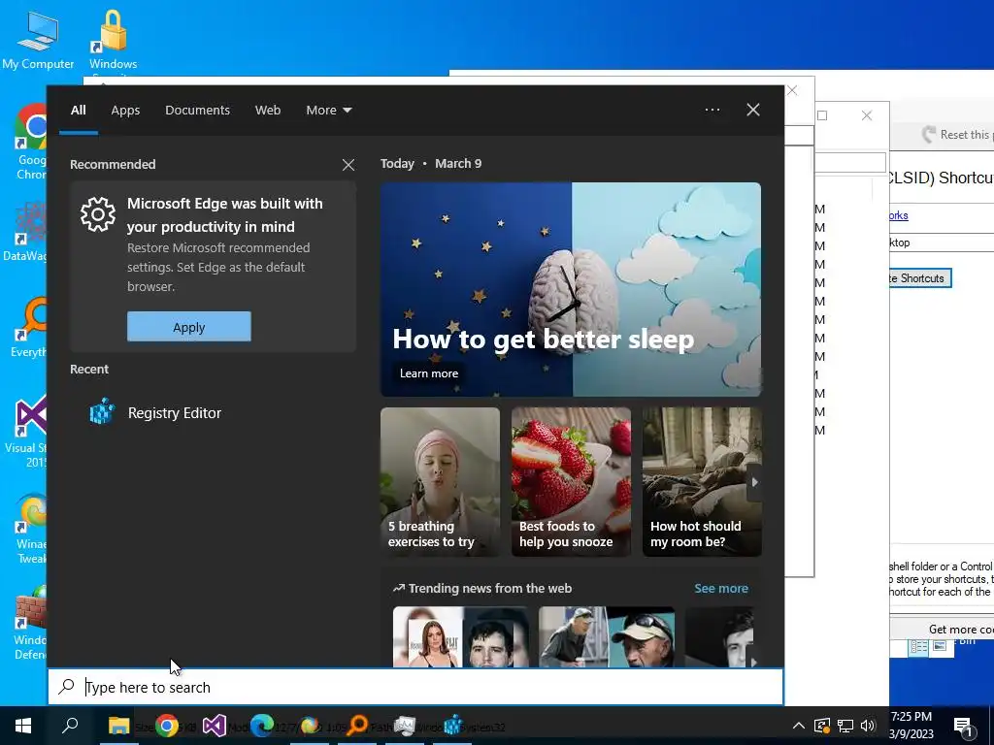Apply the Edge recommended settings
The image size is (994, 745).
pyautogui.click(x=189, y=327)
